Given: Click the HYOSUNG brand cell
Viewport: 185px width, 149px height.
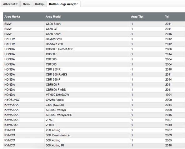Looking at the screenshot, I should point(24,100).
